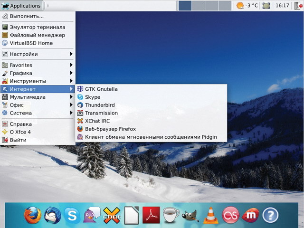The width and height of the screenshot is (304, 228).
Task: Select Transmission from the Internet submenu
Action: [101, 113]
